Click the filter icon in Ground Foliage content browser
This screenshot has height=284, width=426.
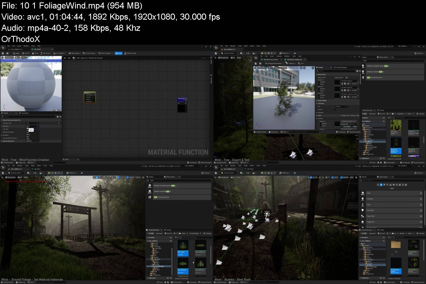176,237
